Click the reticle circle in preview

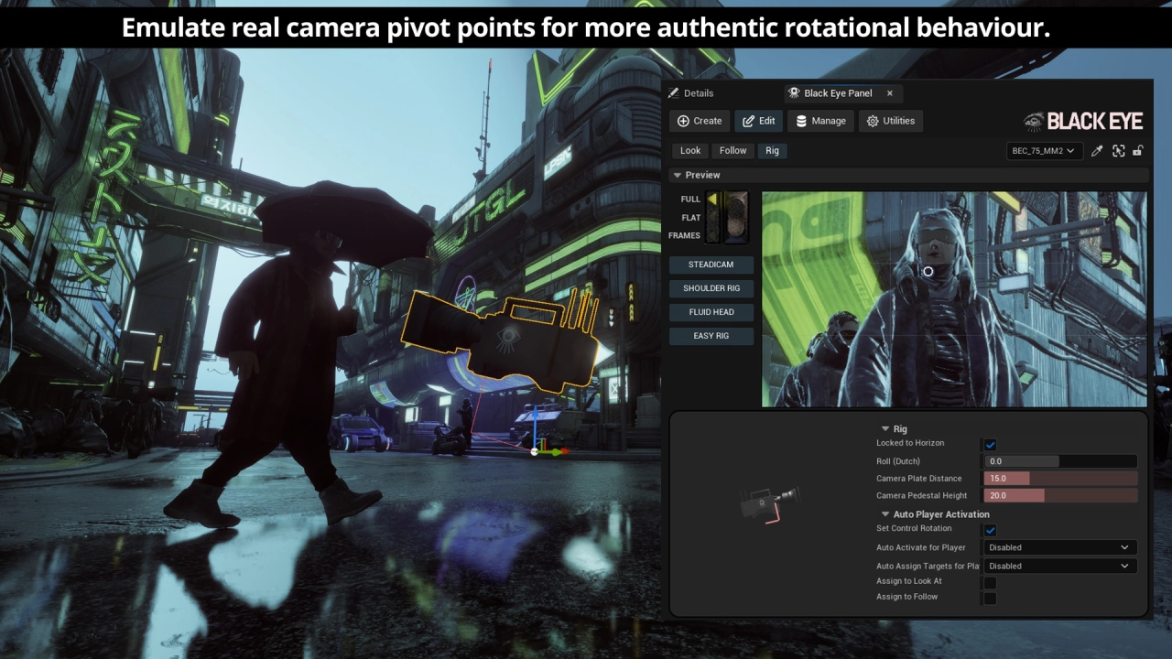tap(928, 272)
